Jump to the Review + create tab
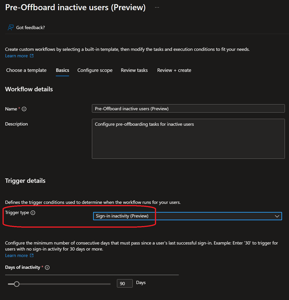The width and height of the screenshot is (289, 300). 174,70
